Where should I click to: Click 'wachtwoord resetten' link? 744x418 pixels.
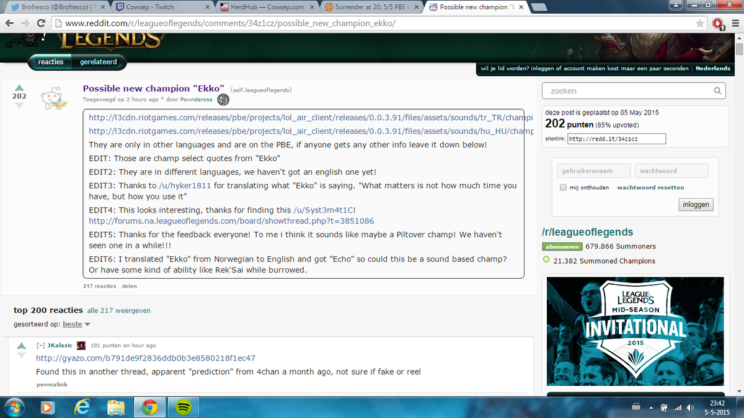[x=650, y=188]
